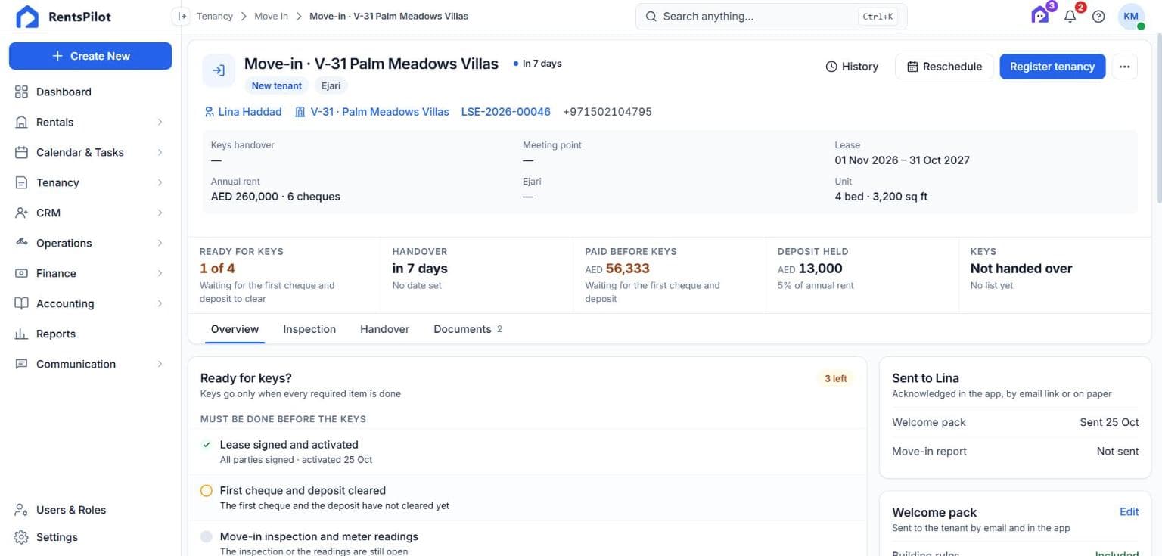
Task: Open the KM user avatar menu
Action: [x=1131, y=16]
